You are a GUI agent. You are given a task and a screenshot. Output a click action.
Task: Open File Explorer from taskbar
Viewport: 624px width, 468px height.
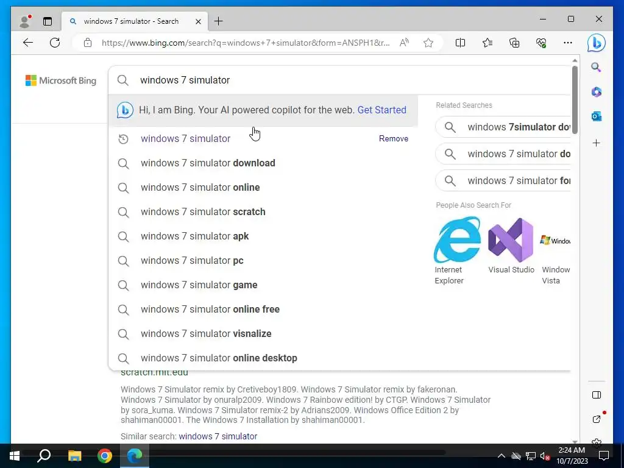click(74, 456)
